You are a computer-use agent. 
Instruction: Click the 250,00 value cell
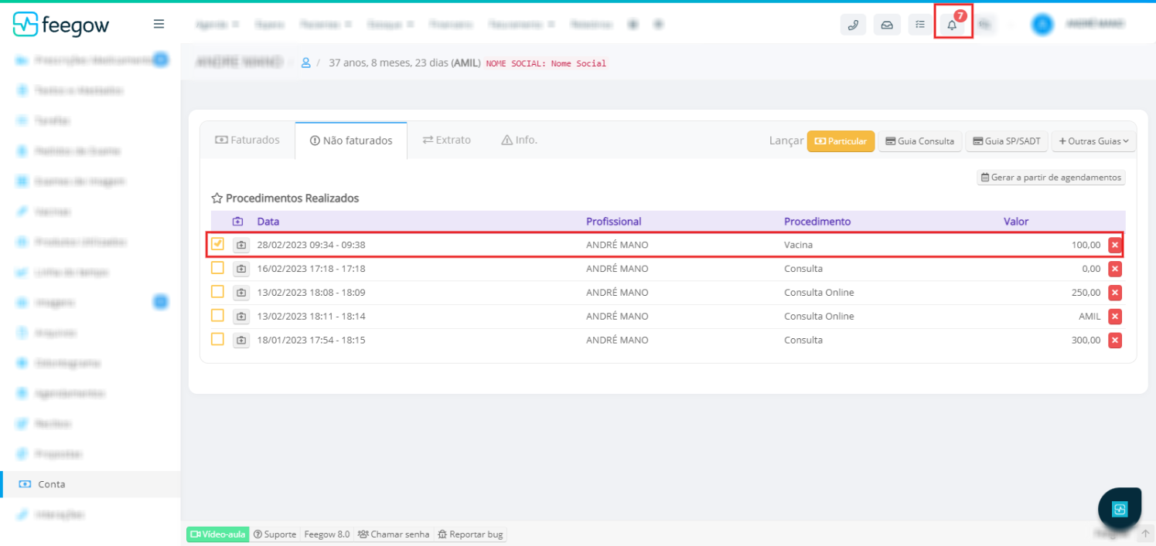(1086, 293)
